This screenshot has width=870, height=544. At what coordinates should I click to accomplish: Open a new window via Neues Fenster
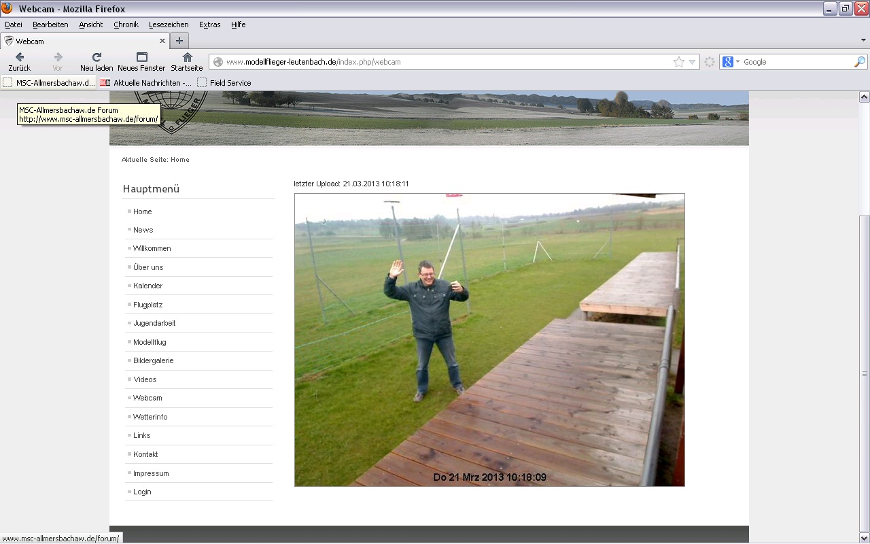coord(141,61)
